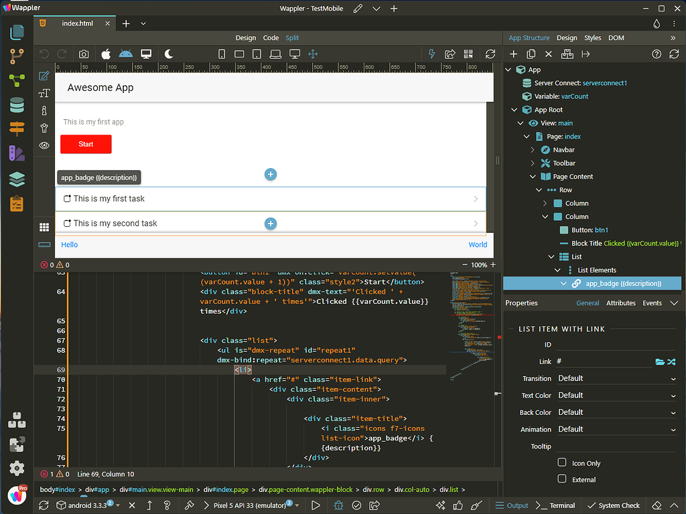The image size is (686, 514).
Task: Toggle dark mode moon icon
Action: (x=168, y=54)
